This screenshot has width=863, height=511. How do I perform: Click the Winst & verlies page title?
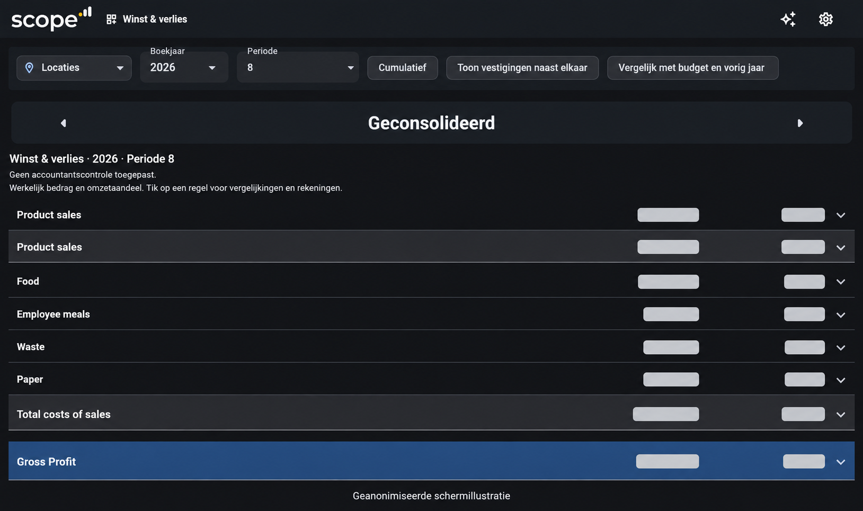(x=155, y=19)
